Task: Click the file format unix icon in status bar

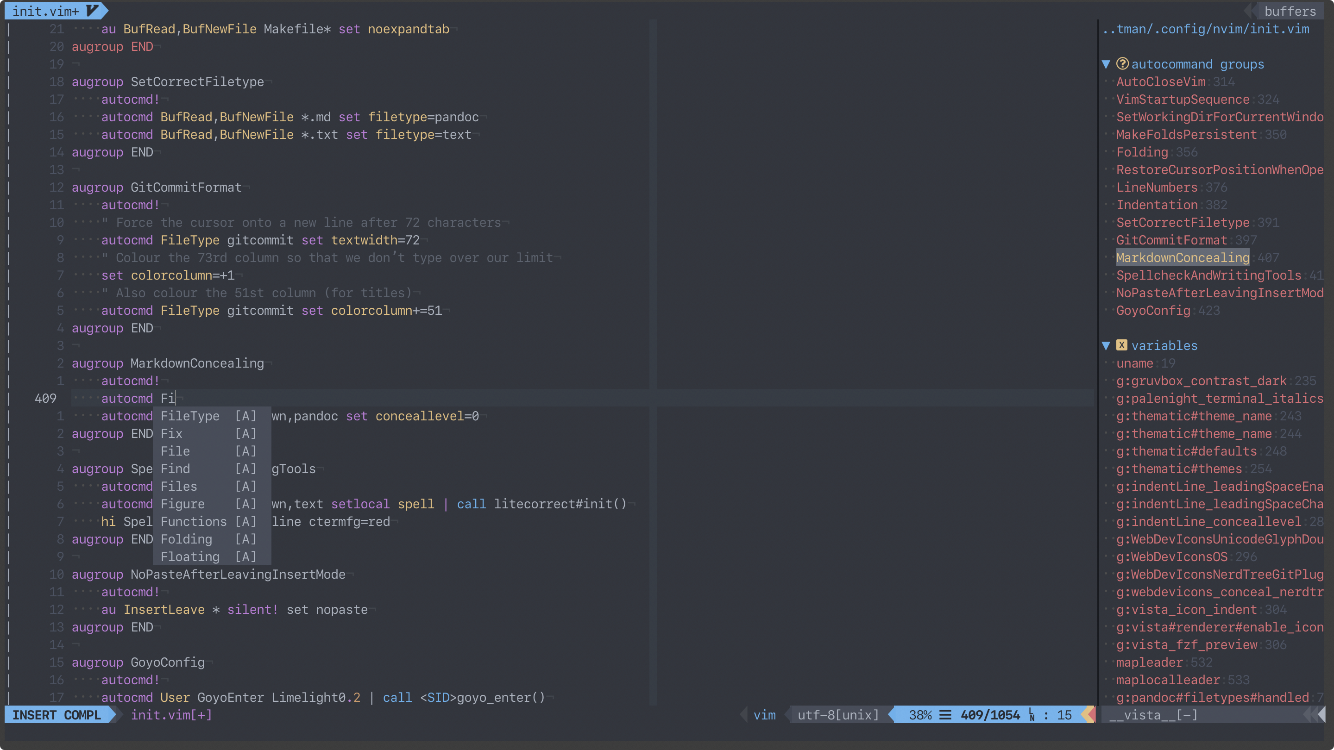Action: (835, 715)
